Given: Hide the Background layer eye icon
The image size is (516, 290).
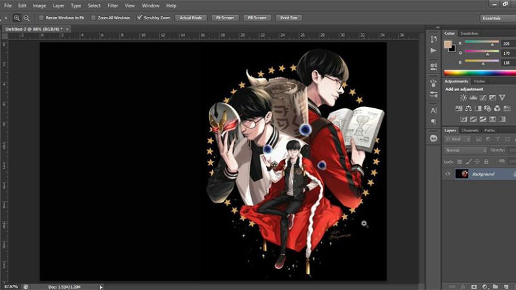Looking at the screenshot, I should click(448, 174).
